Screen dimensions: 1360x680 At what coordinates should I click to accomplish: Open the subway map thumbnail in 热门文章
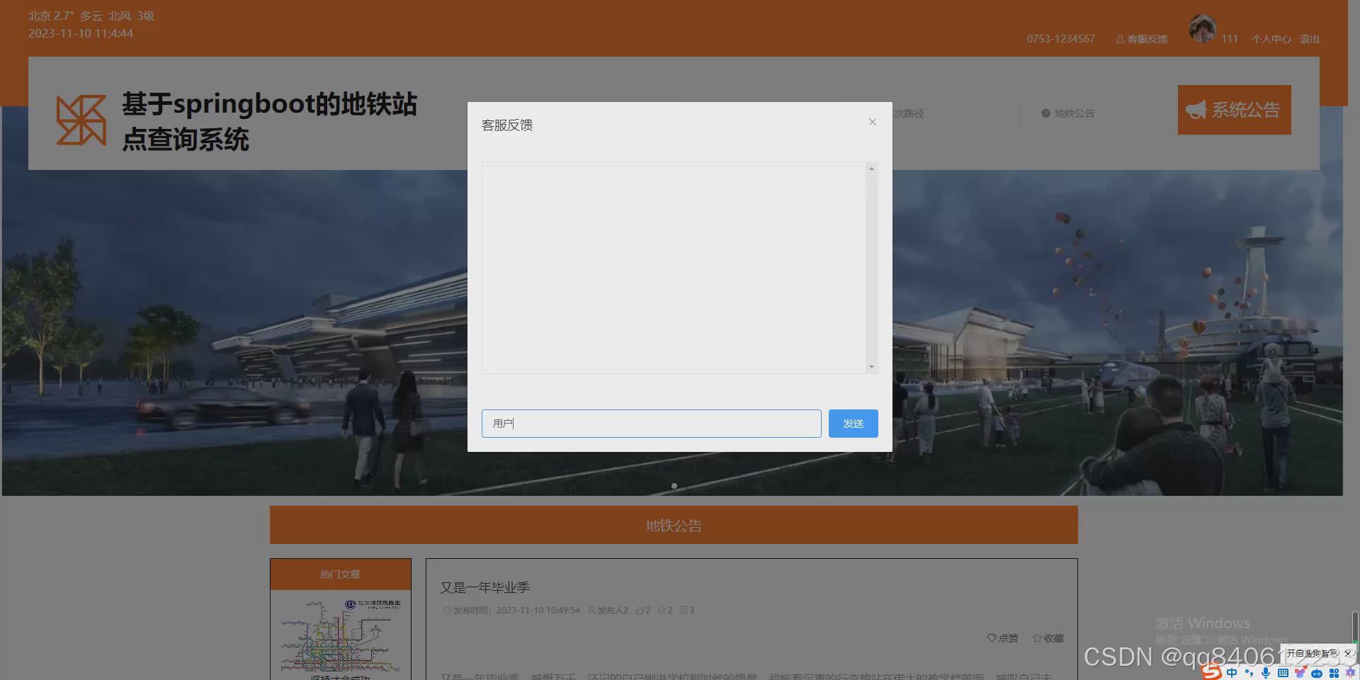click(x=341, y=636)
